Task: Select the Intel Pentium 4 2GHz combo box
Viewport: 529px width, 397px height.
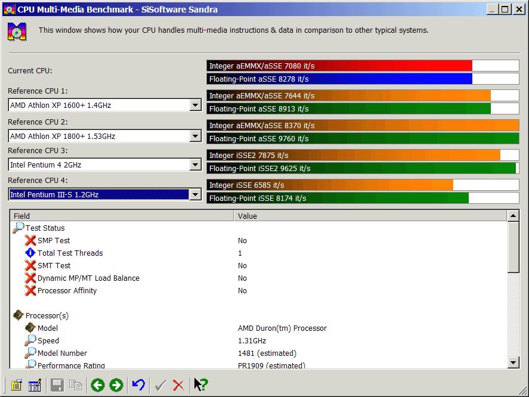Action: pos(104,165)
